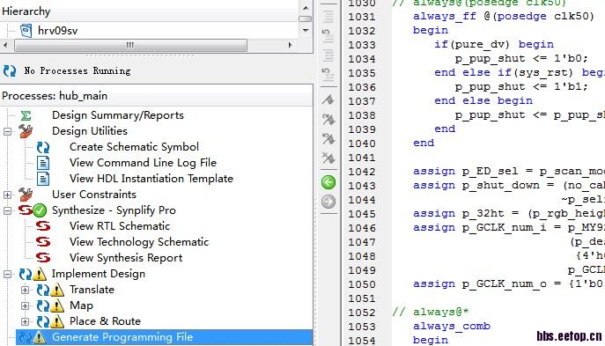The height and width of the screenshot is (346, 605).
Task: Click the green back navigation arrow
Action: pyautogui.click(x=328, y=182)
